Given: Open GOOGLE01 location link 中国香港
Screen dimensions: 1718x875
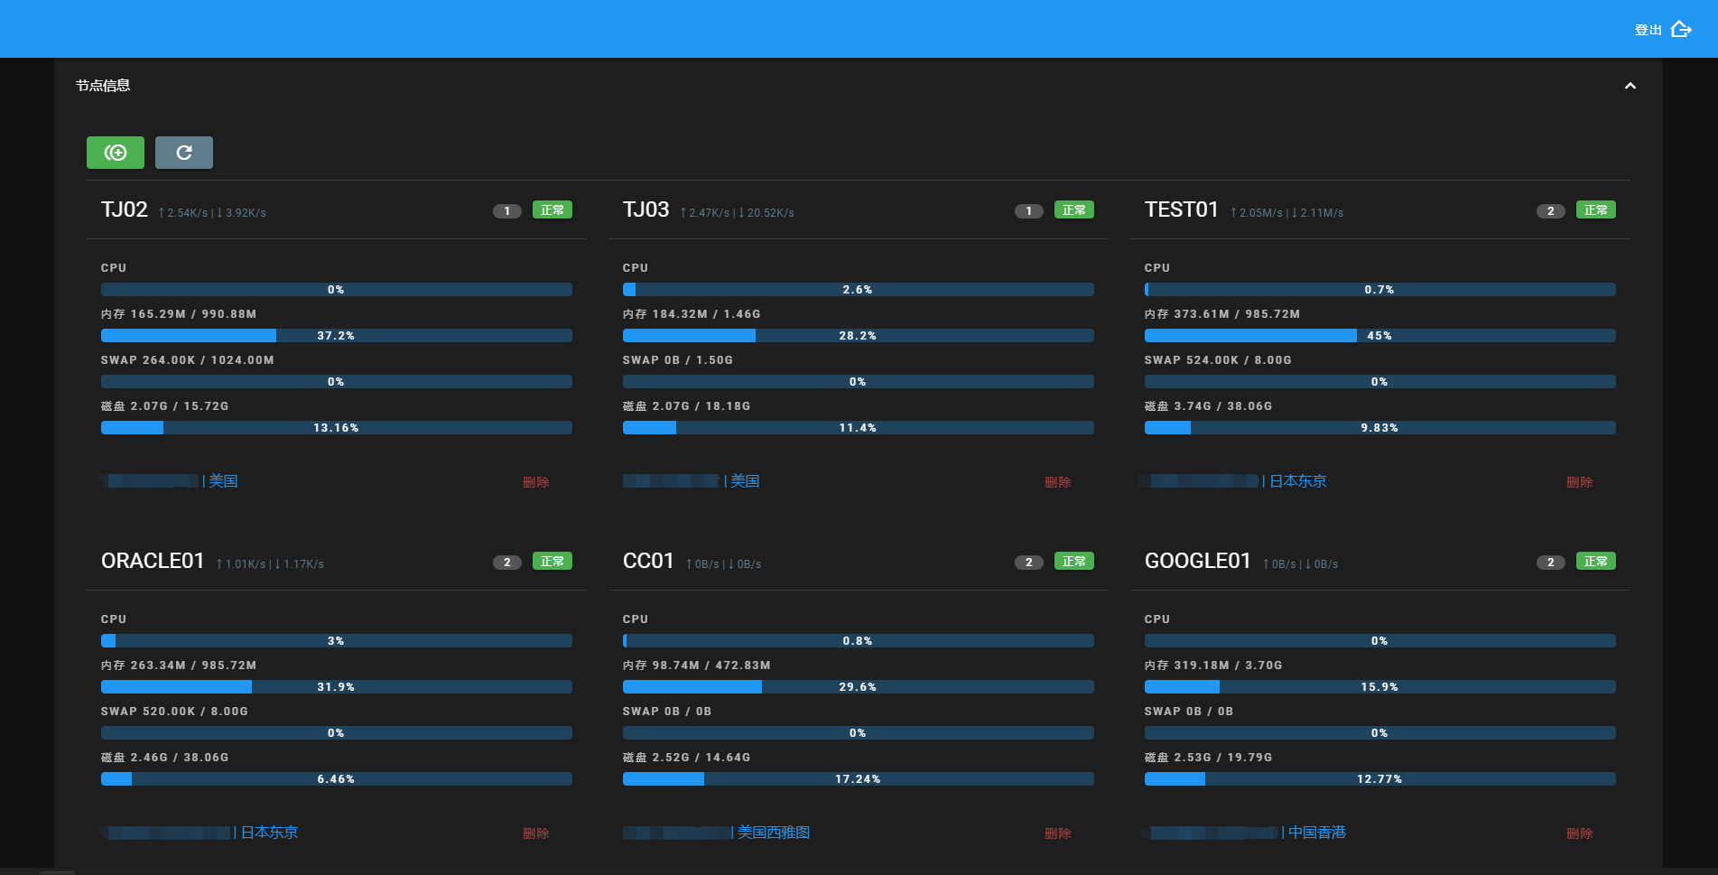Looking at the screenshot, I should (x=1317, y=833).
